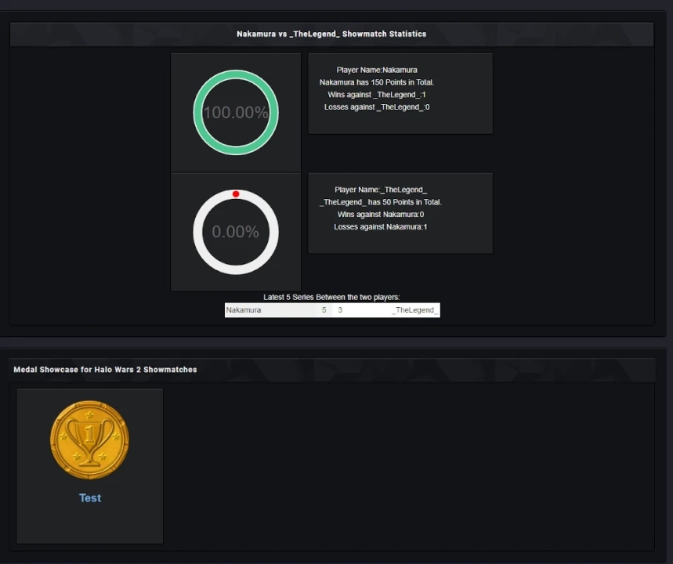Viewport: 673px width, 564px height.
Task: Select _TheLegend_ in the latest series row
Action: [415, 310]
